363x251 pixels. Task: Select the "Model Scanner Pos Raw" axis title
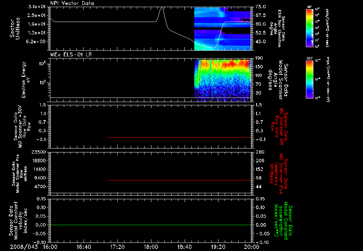(19, 174)
